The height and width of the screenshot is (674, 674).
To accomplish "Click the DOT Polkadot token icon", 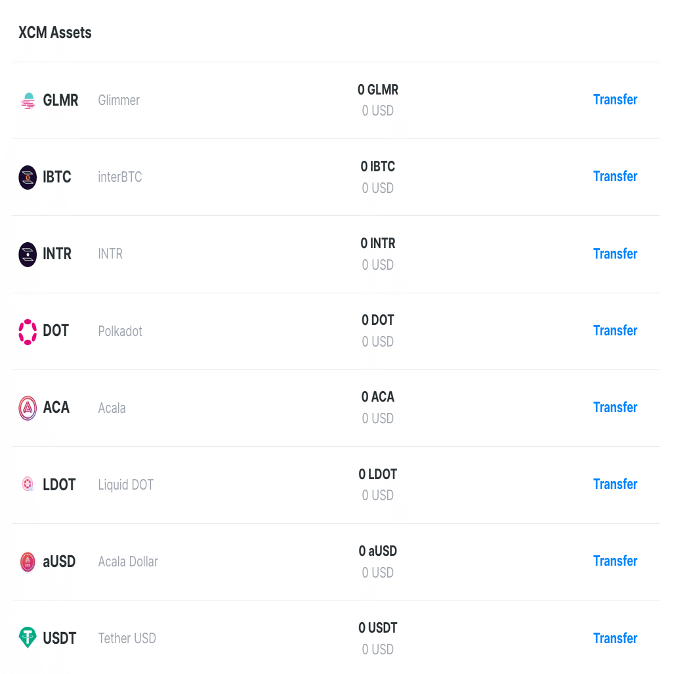I will point(28,331).
